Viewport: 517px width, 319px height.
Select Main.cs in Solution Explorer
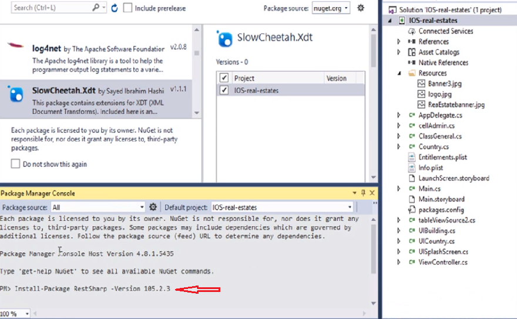click(429, 189)
